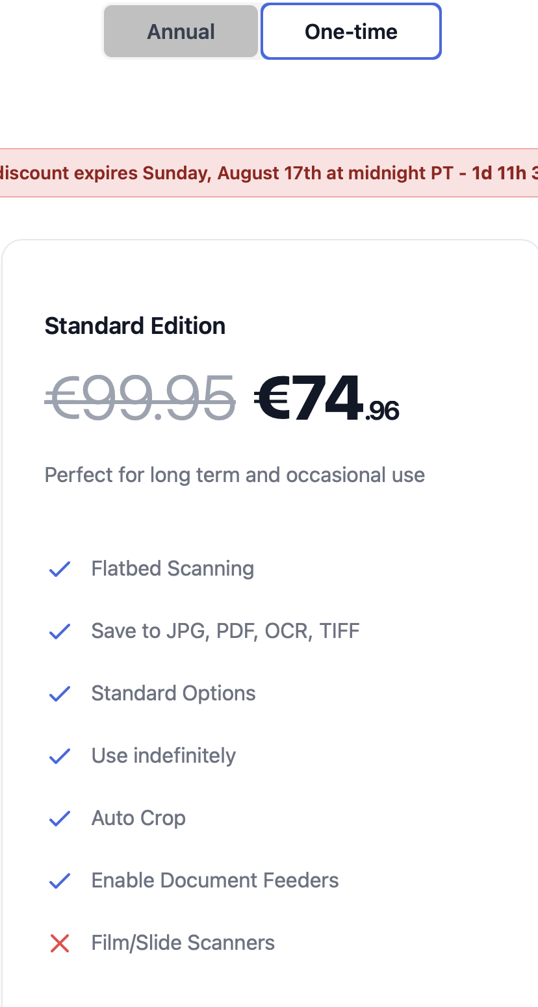The image size is (538, 1007).
Task: Select the One-time purchase option
Action: 351,32
